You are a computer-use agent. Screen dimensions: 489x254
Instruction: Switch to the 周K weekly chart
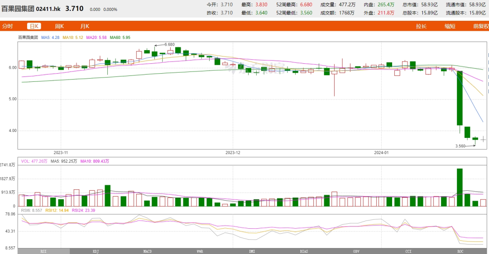[x=59, y=26]
